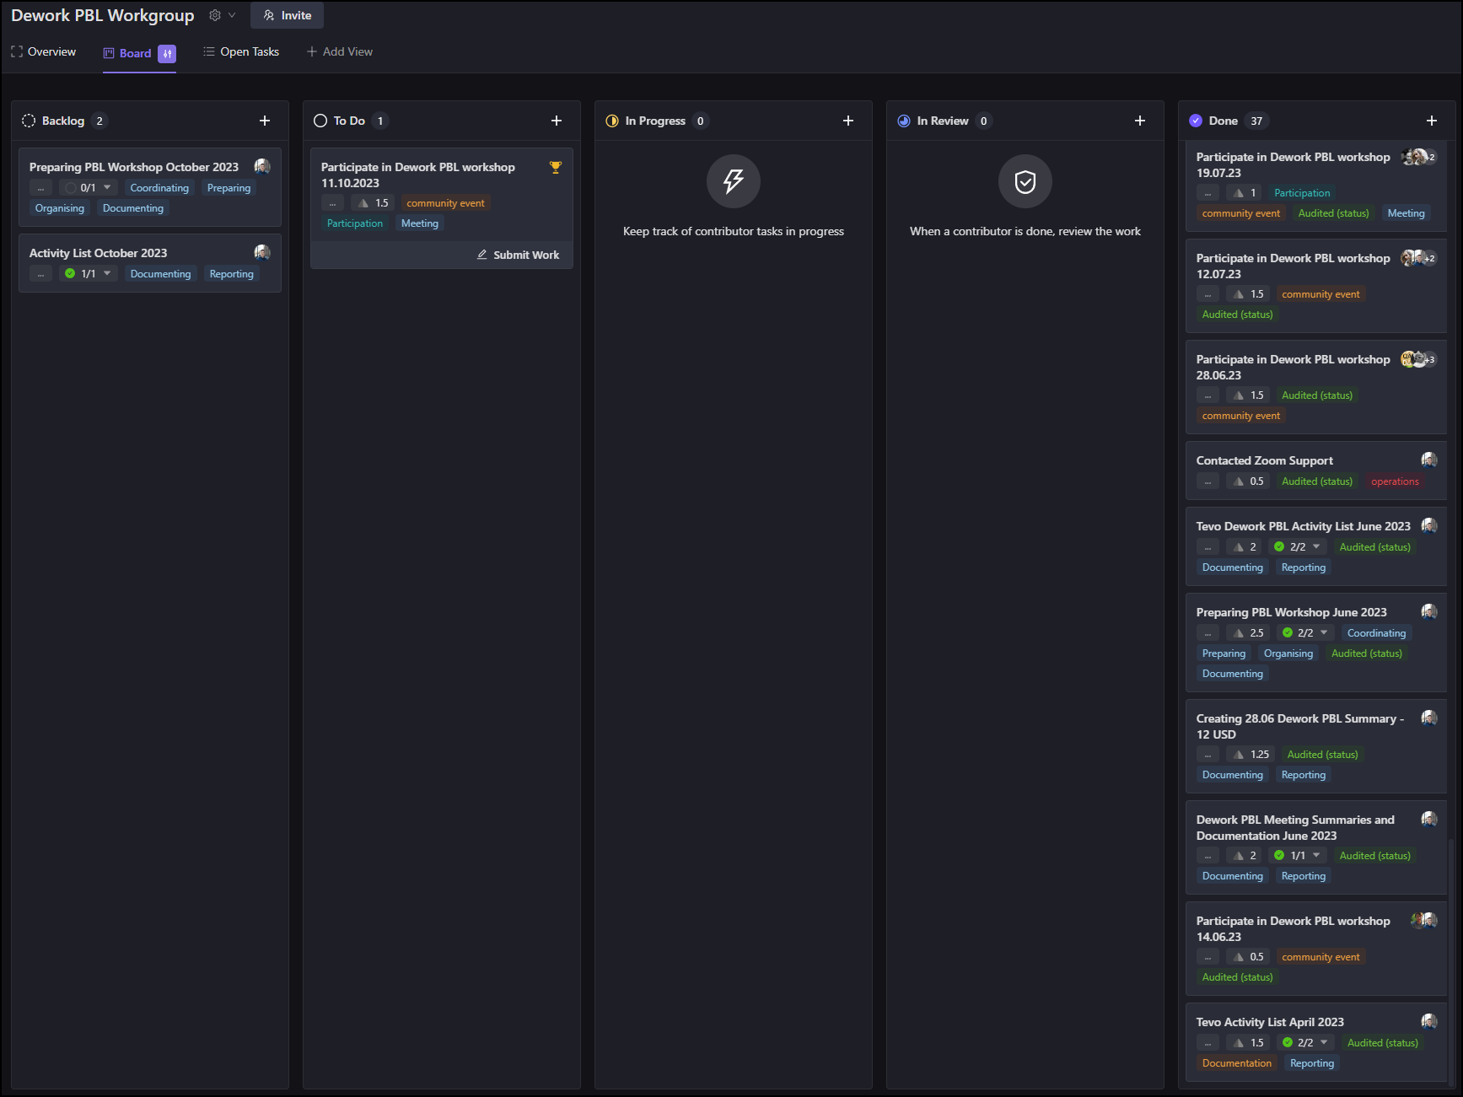Click the 1.5 points badge on 11.10.2023 card

point(373,203)
